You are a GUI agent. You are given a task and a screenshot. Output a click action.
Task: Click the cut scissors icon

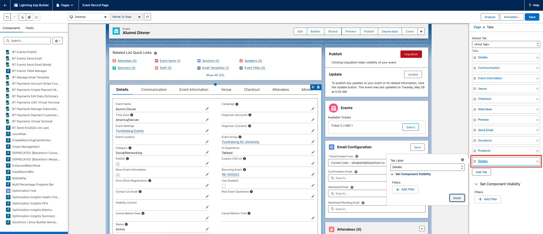coord(22,17)
